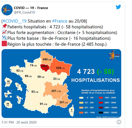Click the 0 - 100 legend color swatch
This screenshot has width=132, height=128.
81,98
